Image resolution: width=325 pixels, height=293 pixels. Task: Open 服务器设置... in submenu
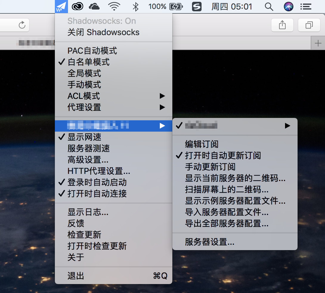235,242
